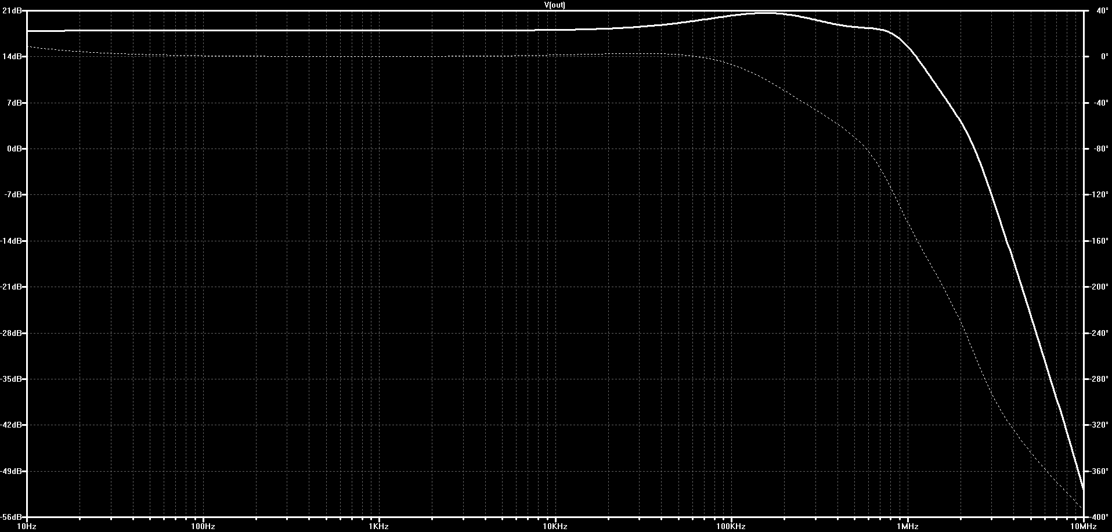Select the 100Hz frequency tick label

click(x=203, y=526)
